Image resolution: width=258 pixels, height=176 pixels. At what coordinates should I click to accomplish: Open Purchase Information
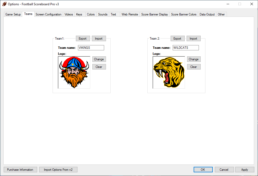20,170
